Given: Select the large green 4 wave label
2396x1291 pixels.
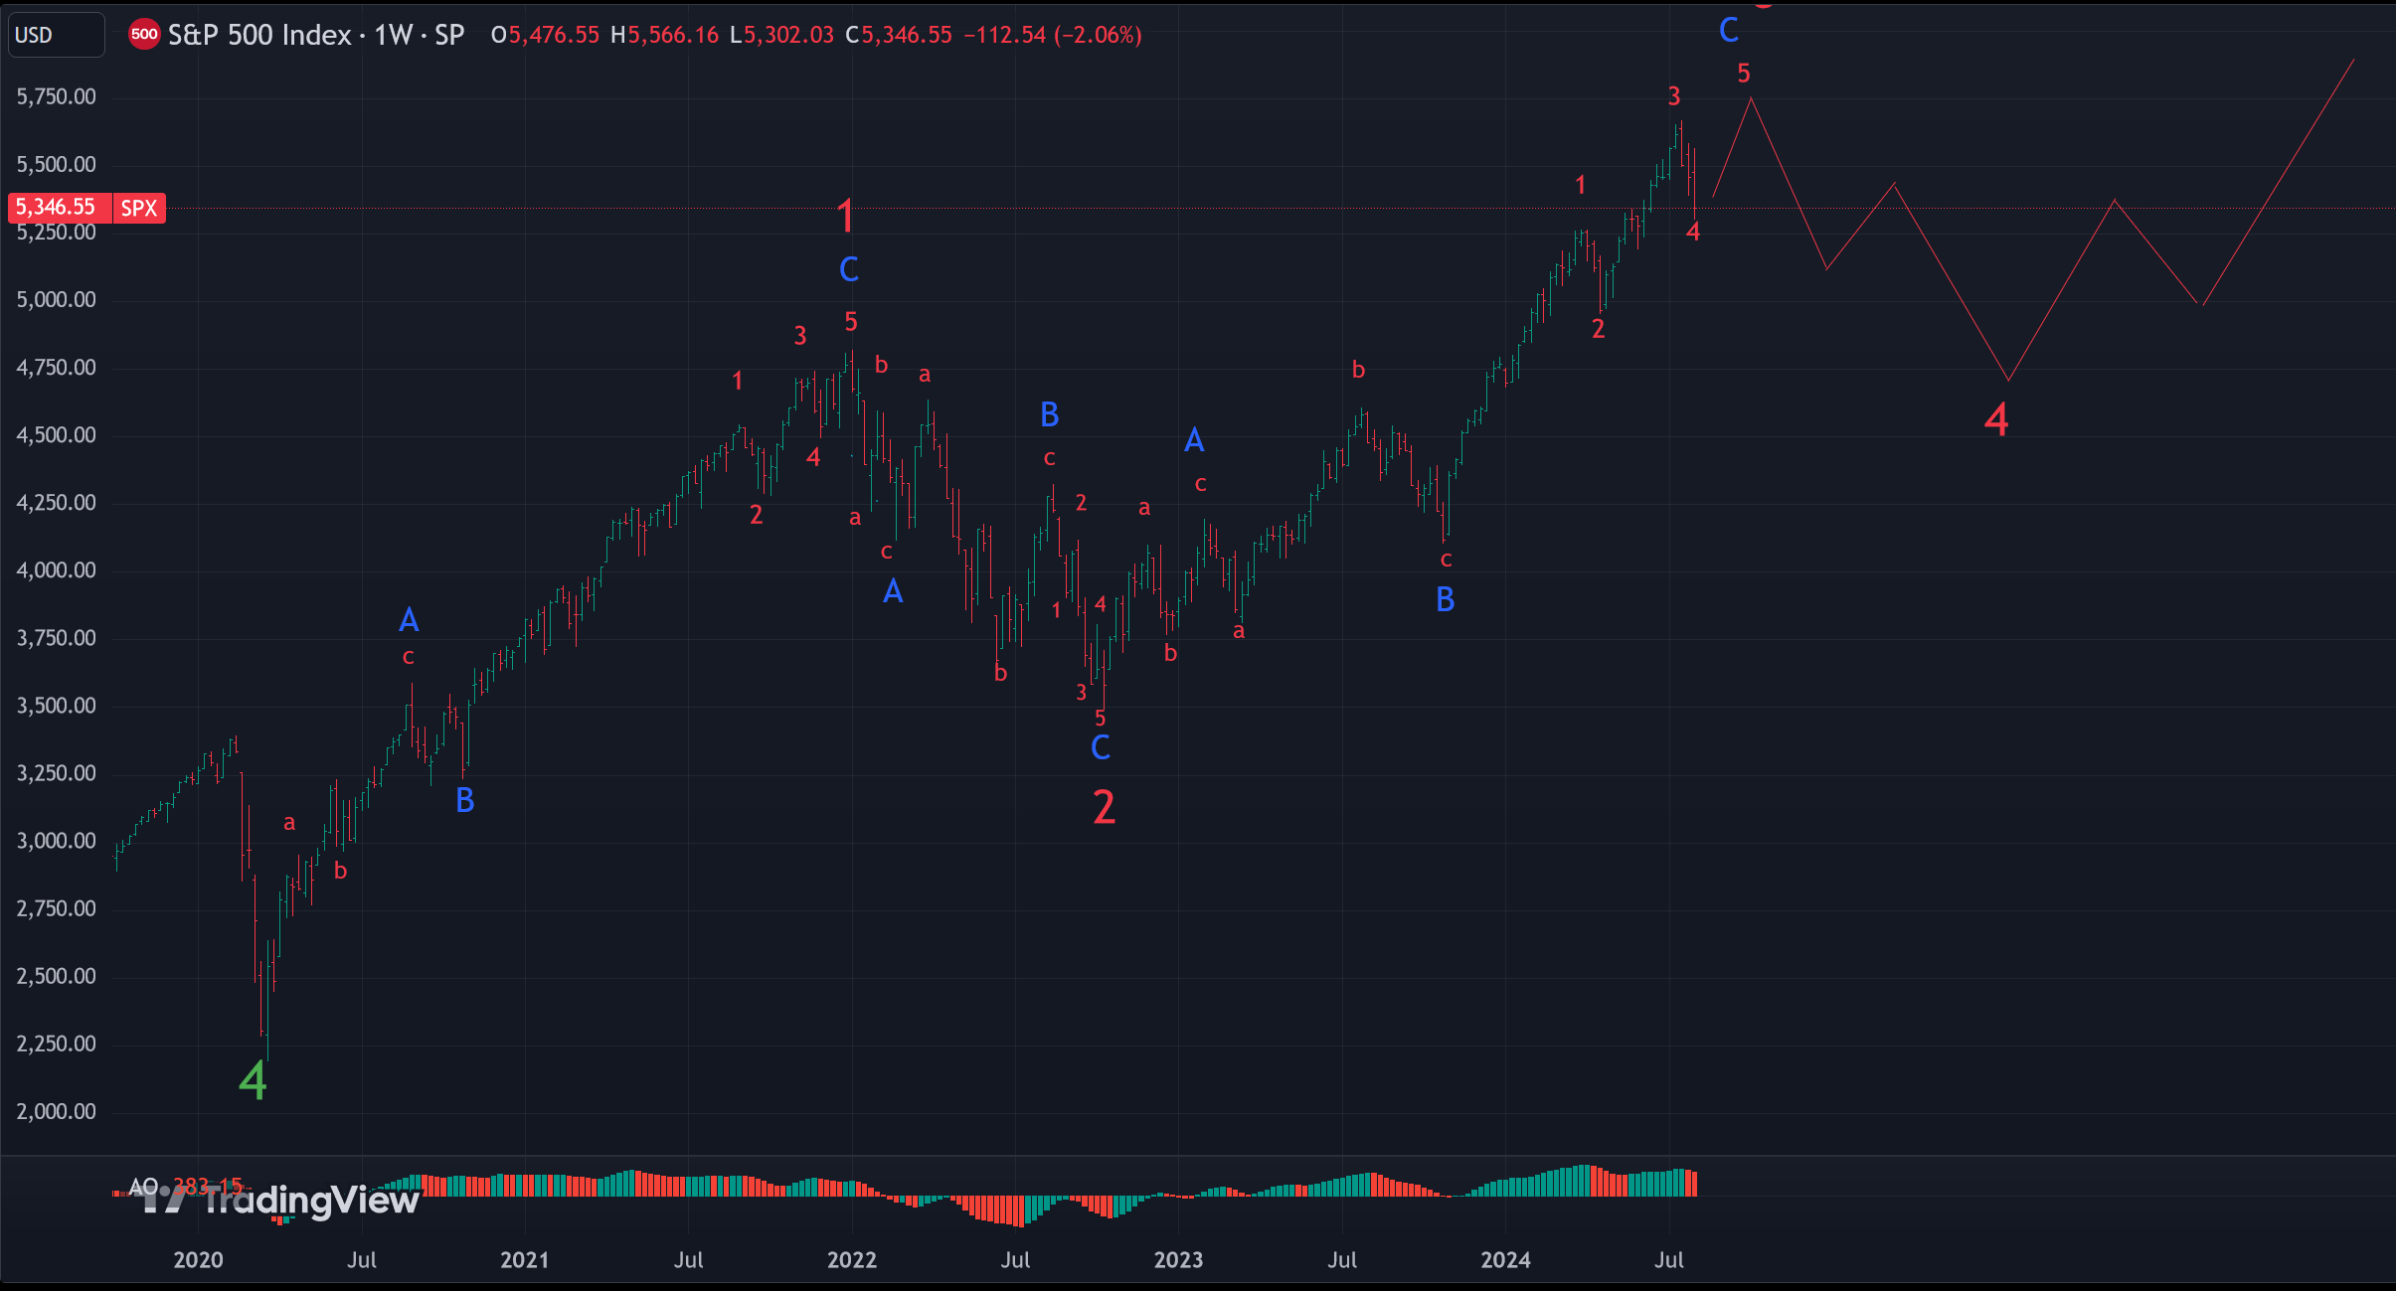Looking at the screenshot, I should [254, 1080].
